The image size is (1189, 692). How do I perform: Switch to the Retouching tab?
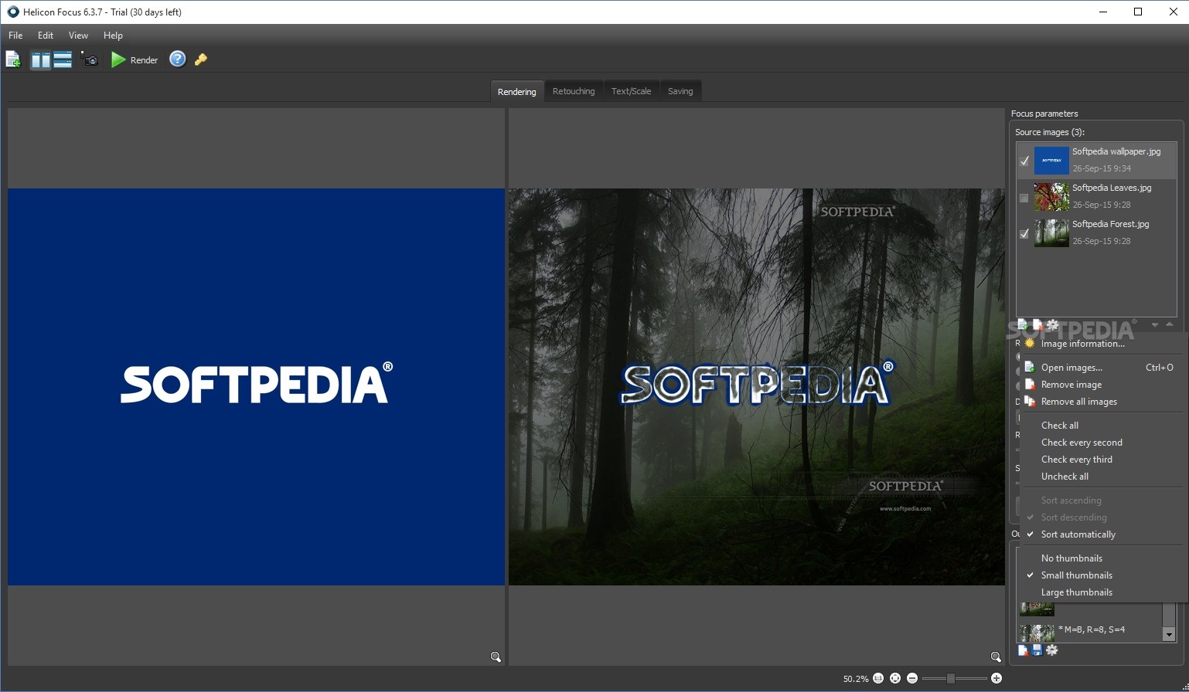coord(574,91)
